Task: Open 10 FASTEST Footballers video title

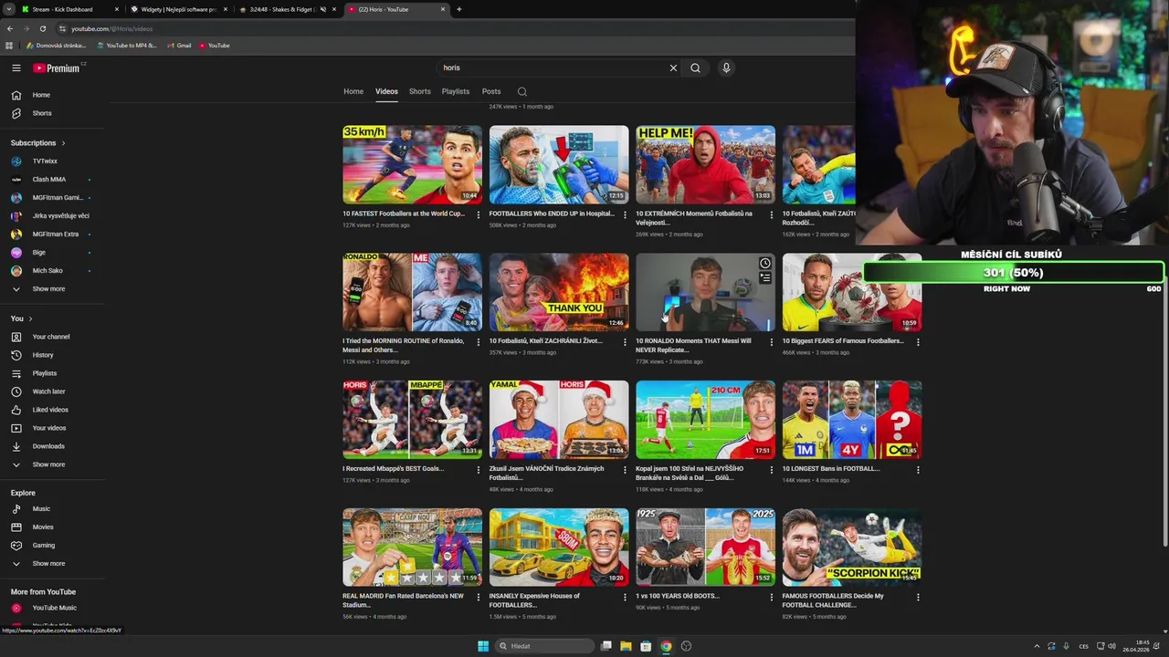Action: tap(403, 214)
